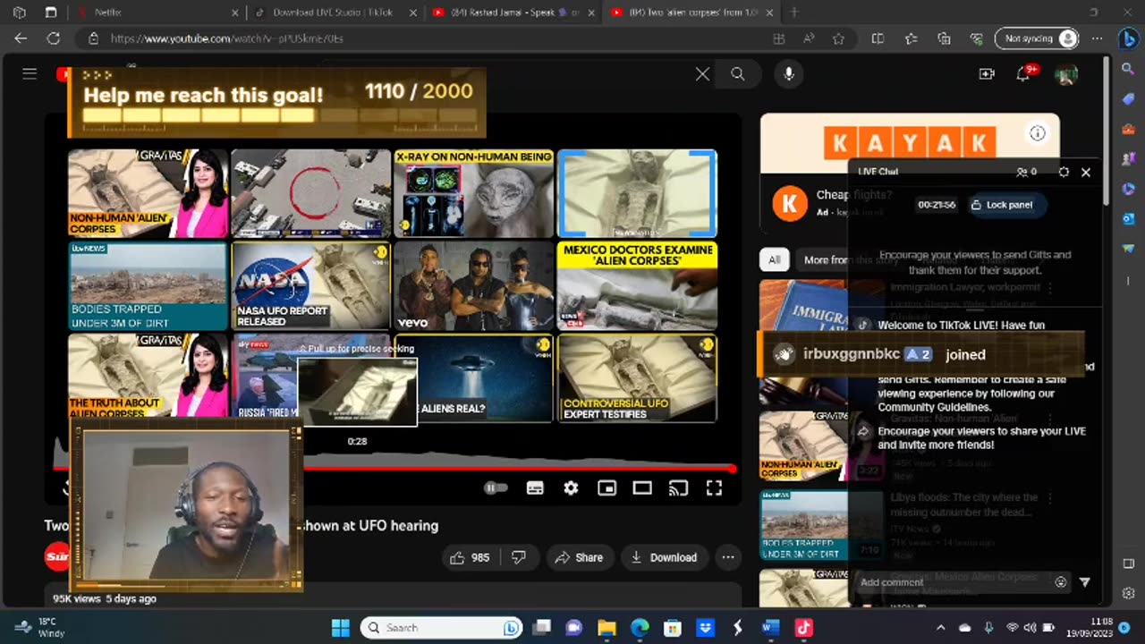
Task: Open the YouTube Create video icon
Action: pos(987,74)
